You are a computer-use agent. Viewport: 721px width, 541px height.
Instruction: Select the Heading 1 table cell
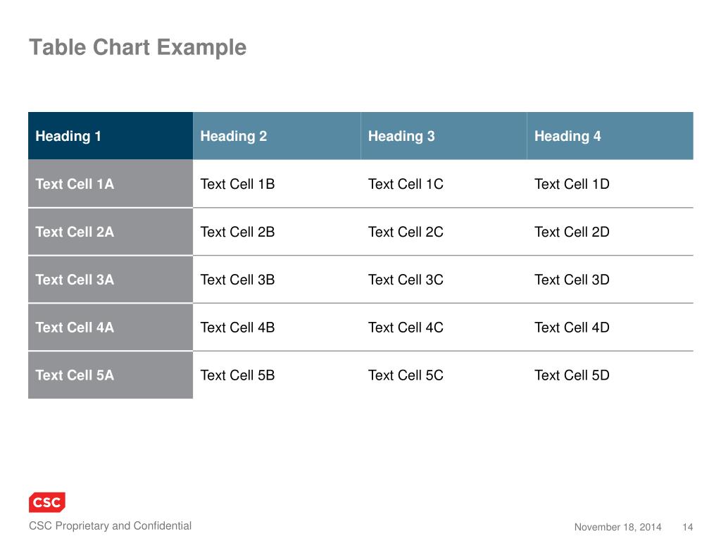coord(111,136)
